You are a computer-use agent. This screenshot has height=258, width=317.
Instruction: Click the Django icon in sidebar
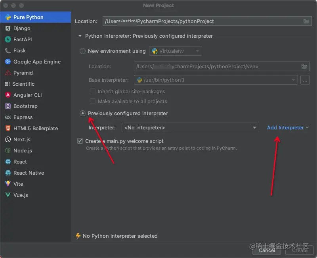click(x=8, y=28)
